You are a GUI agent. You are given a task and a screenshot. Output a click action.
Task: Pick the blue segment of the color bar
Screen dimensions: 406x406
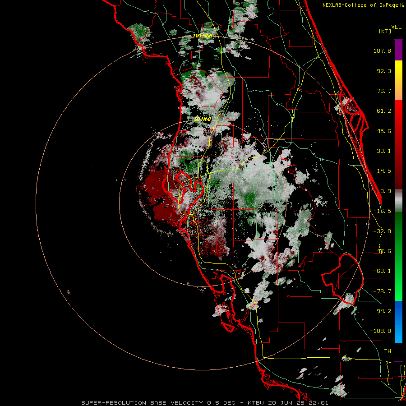coord(398,322)
